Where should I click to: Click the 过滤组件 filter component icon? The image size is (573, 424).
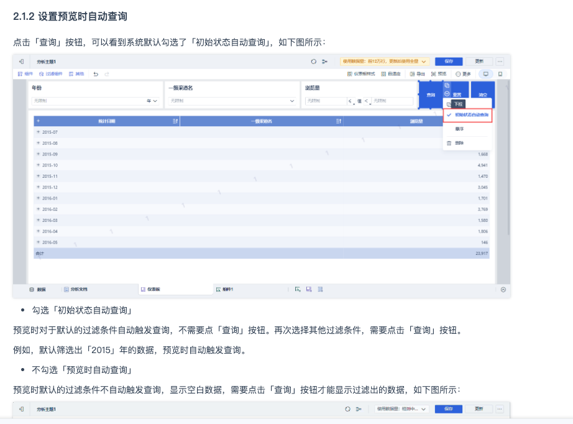(x=53, y=74)
